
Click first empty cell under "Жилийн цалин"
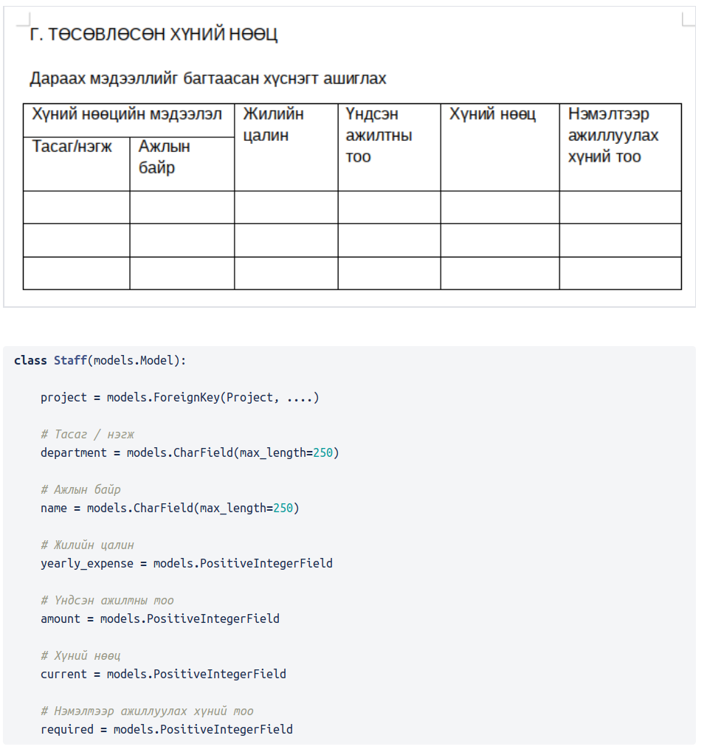[x=286, y=207]
